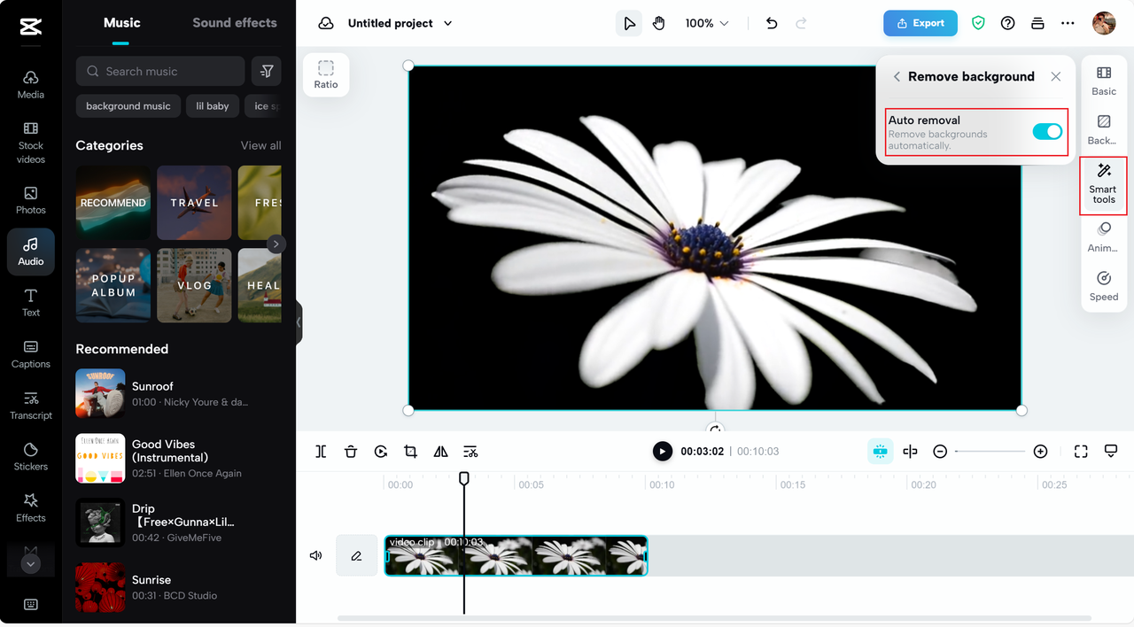Select background music tag
This screenshot has height=627, width=1134.
click(128, 106)
